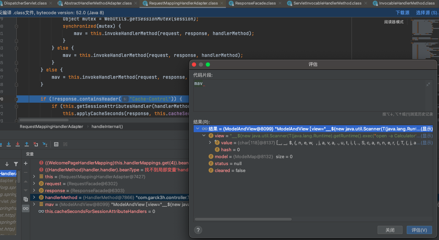439x240 pixels.
Task: Click the fold marker beside the synchronized(mutex) line
Action: (16, 26)
